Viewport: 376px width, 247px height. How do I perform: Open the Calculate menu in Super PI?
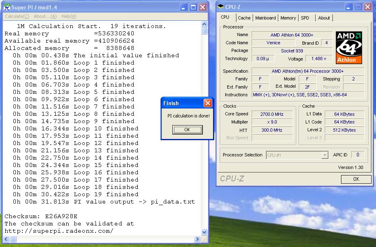(17, 16)
